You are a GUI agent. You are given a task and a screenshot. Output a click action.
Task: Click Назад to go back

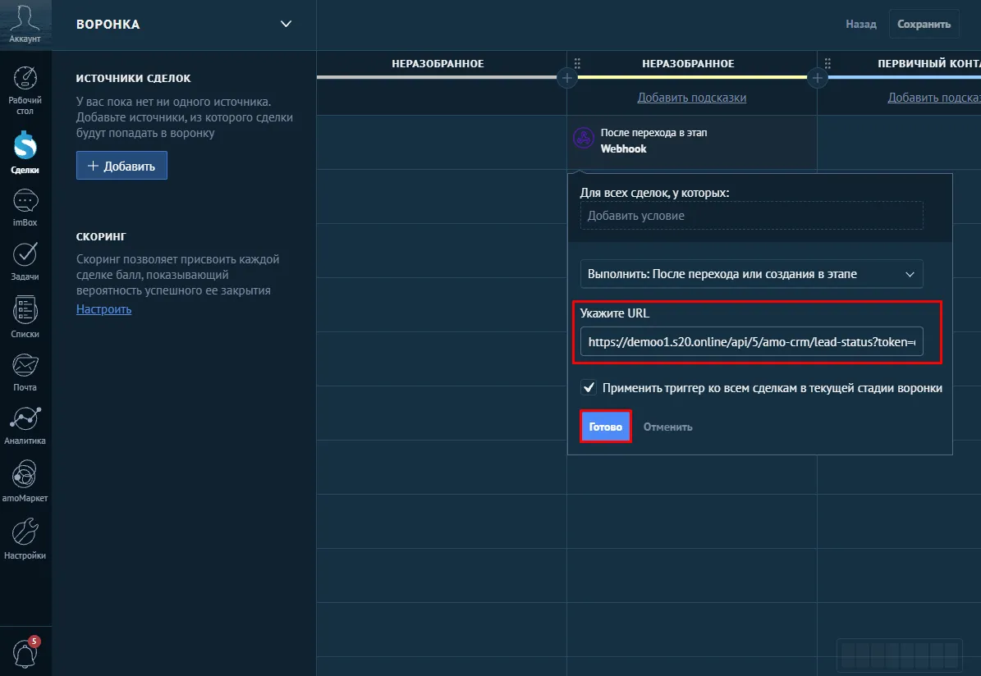[861, 25]
